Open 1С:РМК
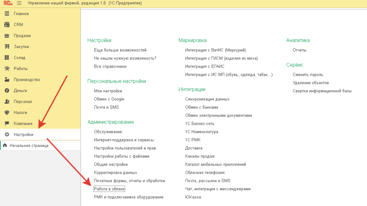This screenshot has width=367, height=206. pyautogui.click(x=192, y=140)
